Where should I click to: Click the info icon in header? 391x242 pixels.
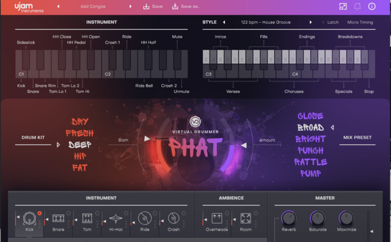[372, 6]
